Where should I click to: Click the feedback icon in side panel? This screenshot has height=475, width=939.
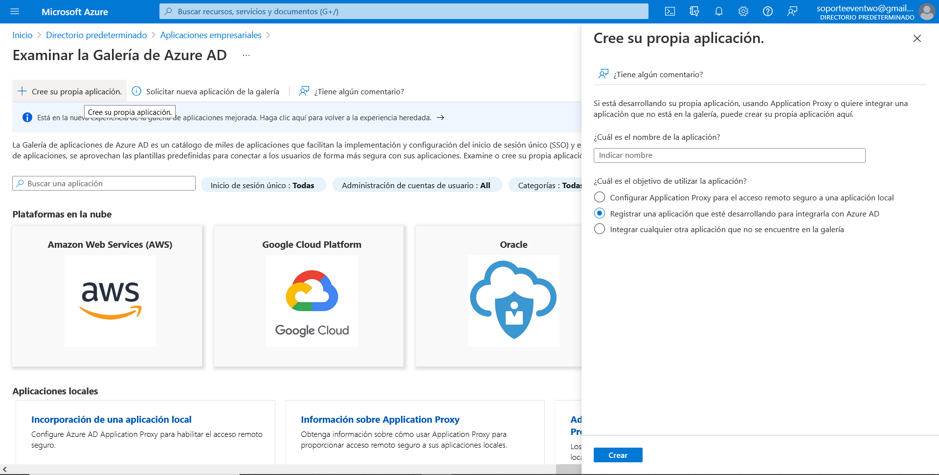(x=604, y=74)
